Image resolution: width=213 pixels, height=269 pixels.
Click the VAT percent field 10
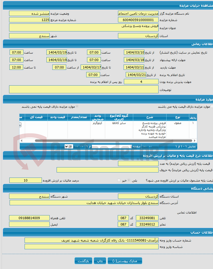26,180
